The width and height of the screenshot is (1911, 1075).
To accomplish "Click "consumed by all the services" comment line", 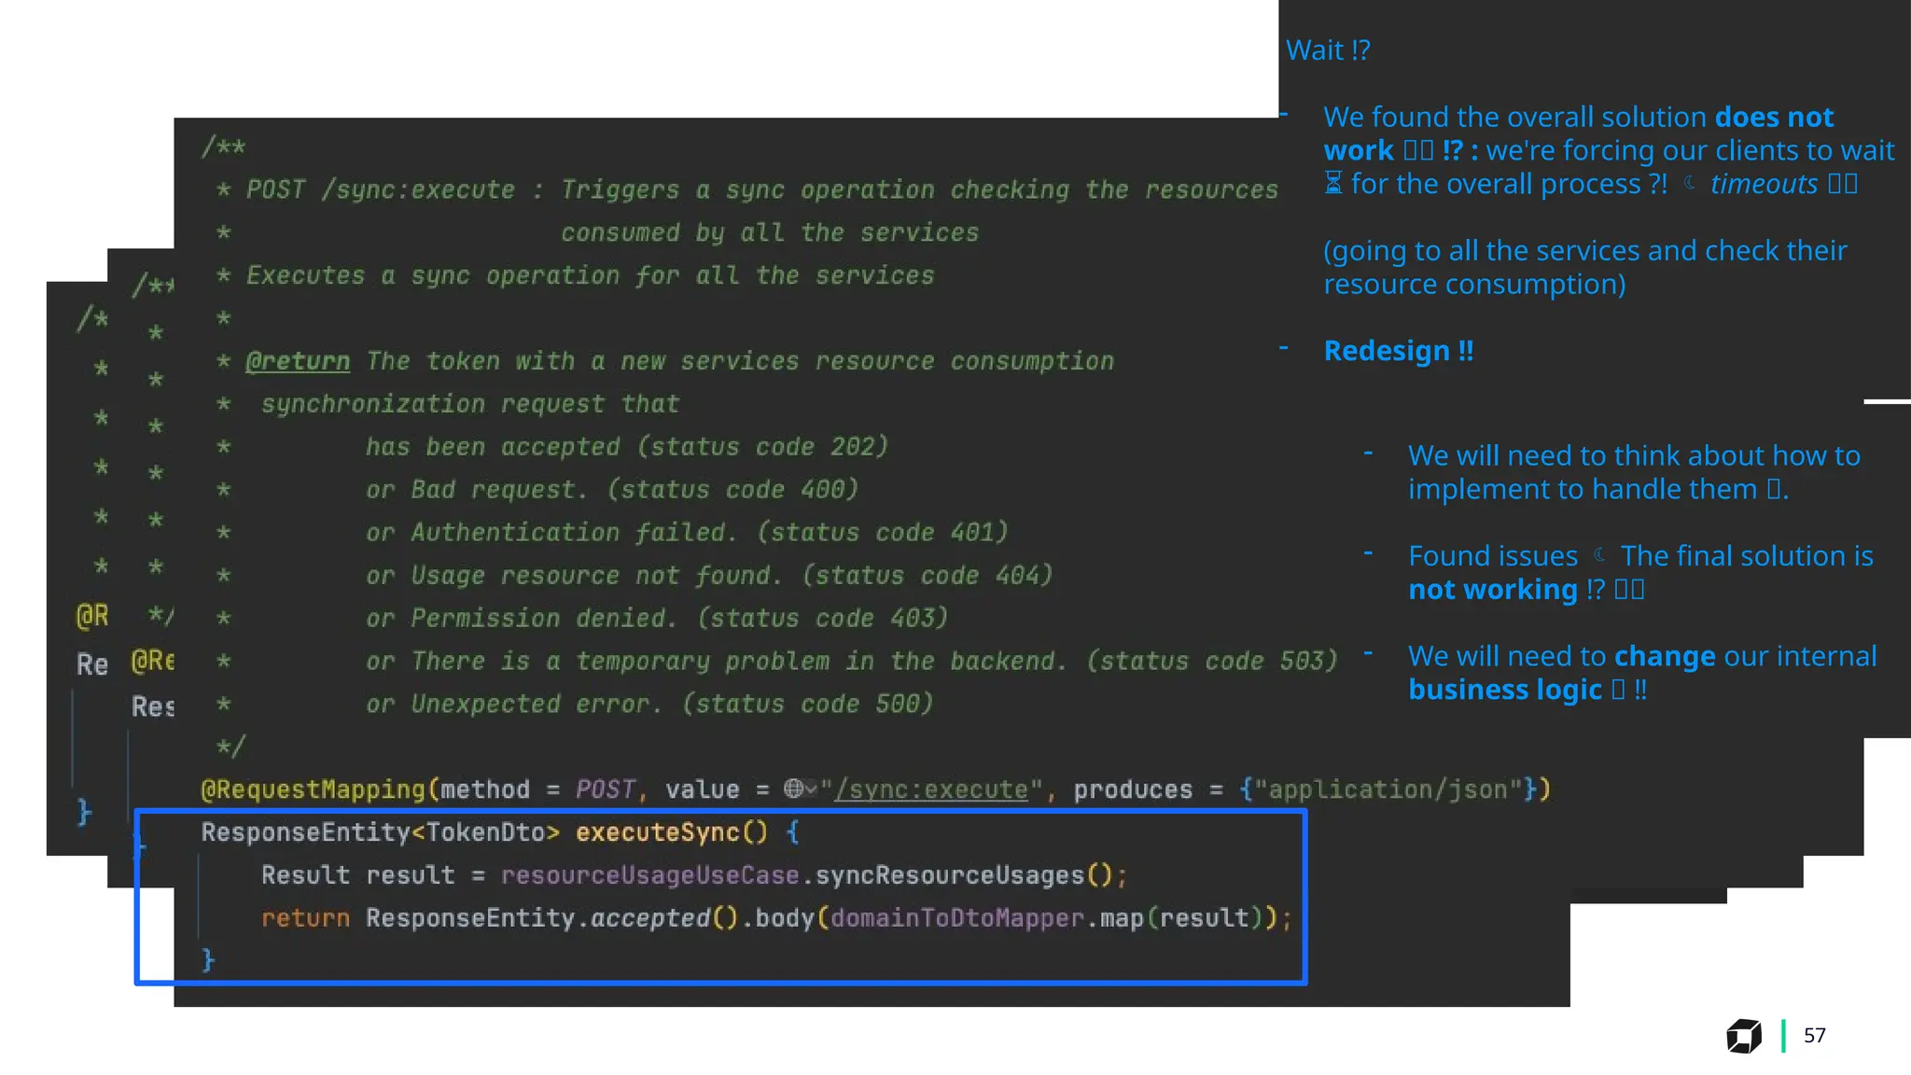I will (769, 232).
